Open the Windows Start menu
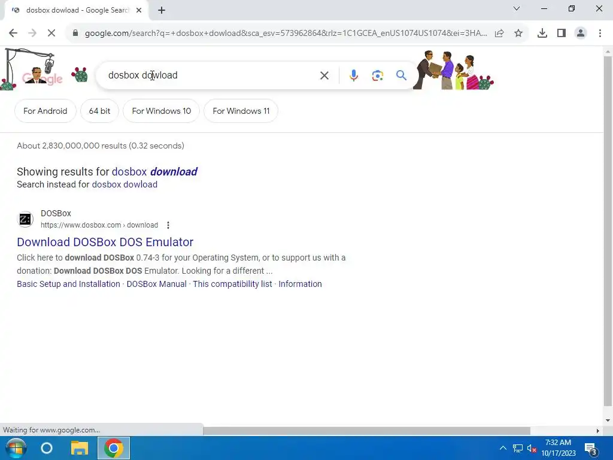613x460 pixels. pyautogui.click(x=16, y=448)
